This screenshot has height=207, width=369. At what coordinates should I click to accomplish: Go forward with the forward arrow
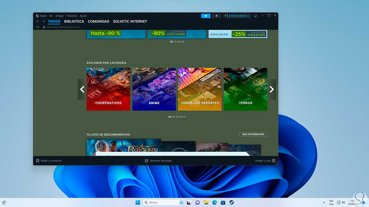[44, 21]
